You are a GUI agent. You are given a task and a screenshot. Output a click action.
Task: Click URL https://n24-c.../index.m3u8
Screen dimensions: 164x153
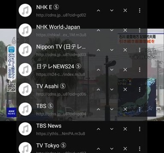pos(61,74)
